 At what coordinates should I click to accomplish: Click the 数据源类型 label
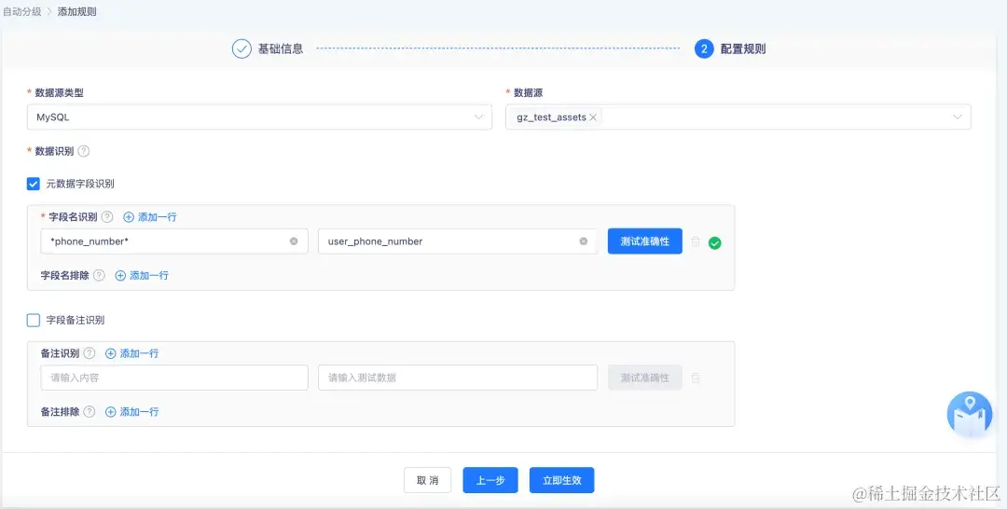[59, 92]
